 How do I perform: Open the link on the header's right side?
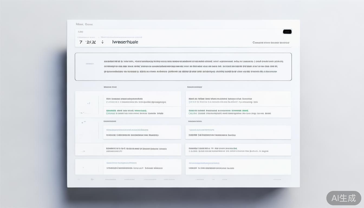coord(271,43)
